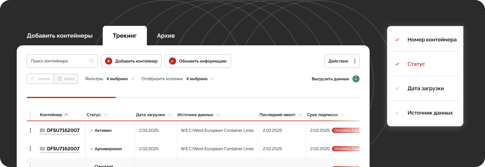This screenshot has width=485, height=167.
Task: Expand the Статус column header filter
Action: [106, 115]
